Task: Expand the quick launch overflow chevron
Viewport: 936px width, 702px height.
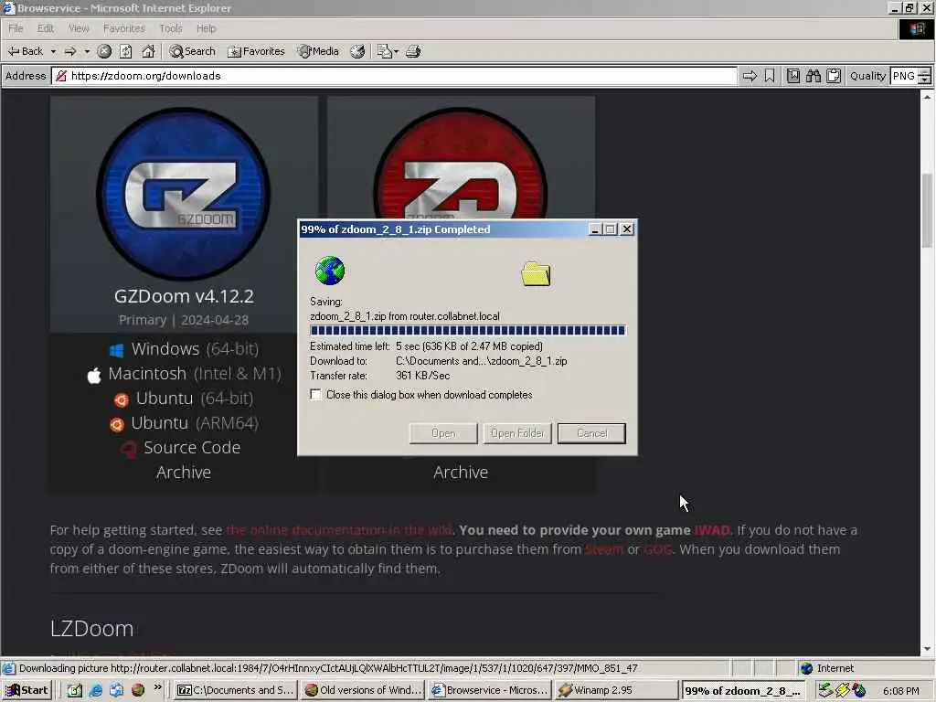Action: 157,687
